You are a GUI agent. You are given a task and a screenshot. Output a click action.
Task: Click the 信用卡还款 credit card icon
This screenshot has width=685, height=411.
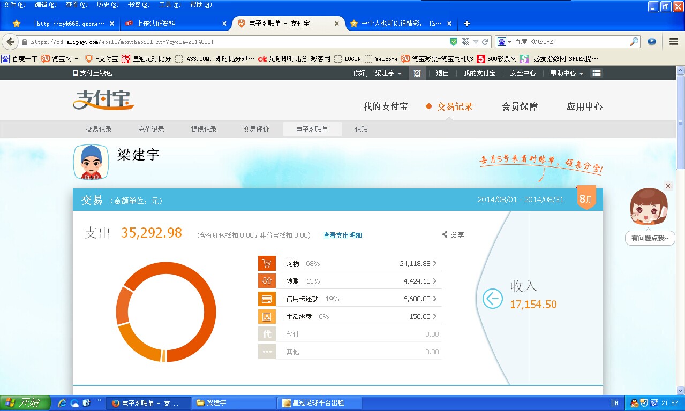point(267,299)
